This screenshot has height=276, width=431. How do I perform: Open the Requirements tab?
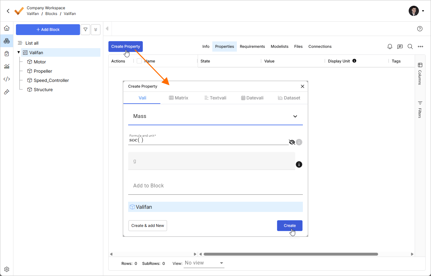(252, 47)
